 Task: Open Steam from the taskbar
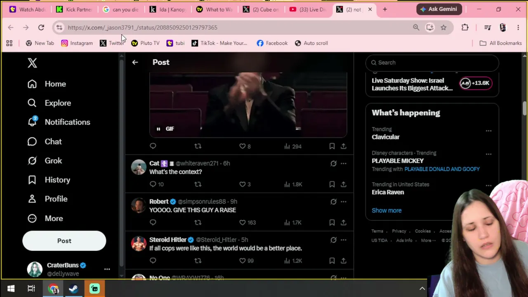pos(73,288)
